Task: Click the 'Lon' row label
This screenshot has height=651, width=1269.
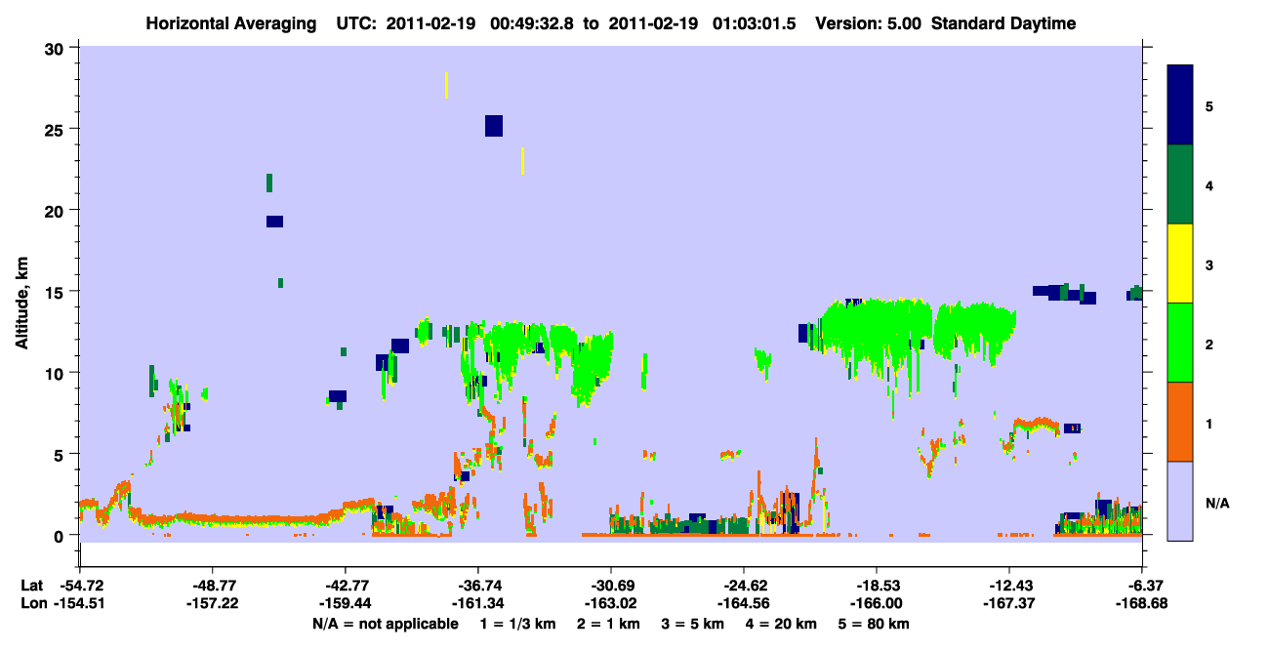Action: [32, 603]
